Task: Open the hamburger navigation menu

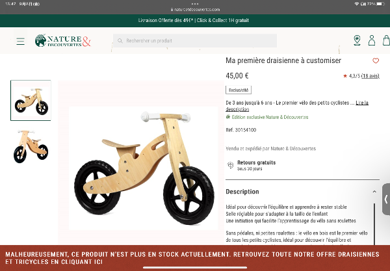Action: point(20,42)
